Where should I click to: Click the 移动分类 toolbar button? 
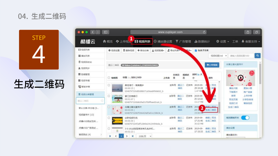click(143, 50)
